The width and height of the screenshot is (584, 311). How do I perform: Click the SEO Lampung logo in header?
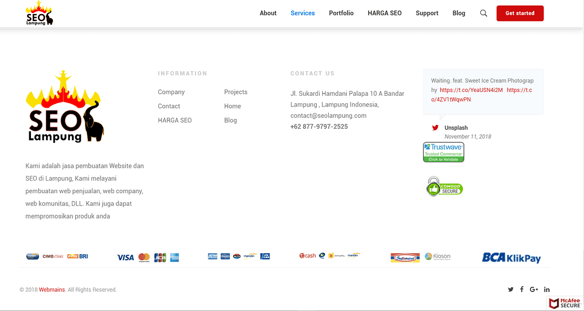pyautogui.click(x=39, y=14)
